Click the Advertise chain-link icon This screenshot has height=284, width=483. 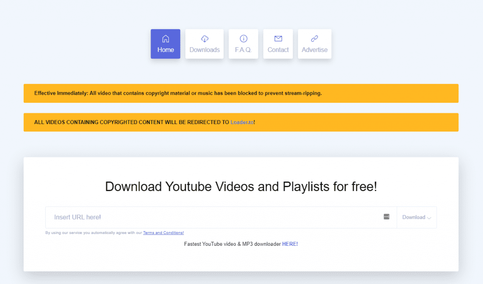pos(315,39)
